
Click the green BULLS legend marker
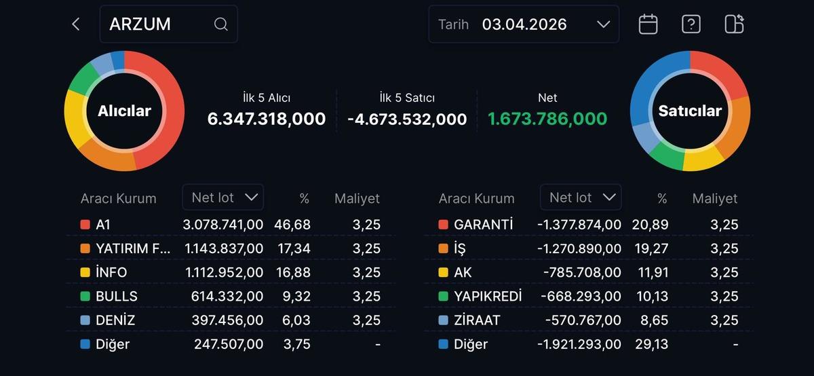pyautogui.click(x=85, y=297)
